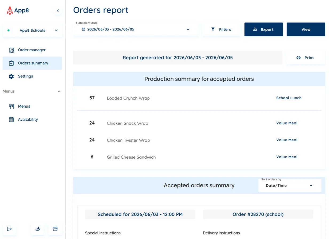Collapse the Menus section chevron
Viewport: 331px width, 239px height.
tap(59, 91)
